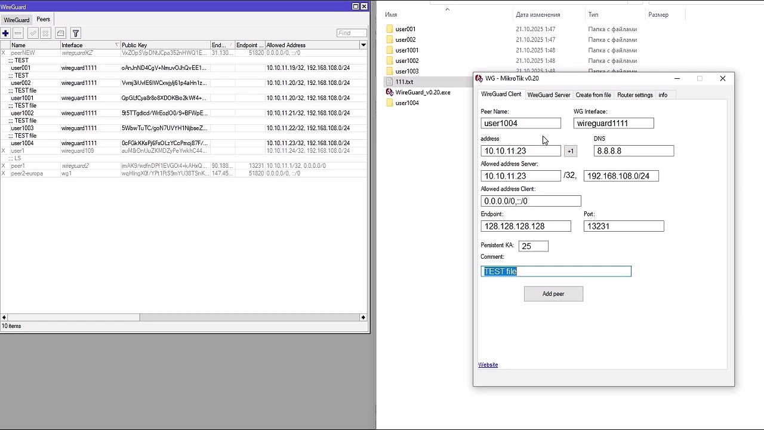Click the Add peer button

click(553, 294)
